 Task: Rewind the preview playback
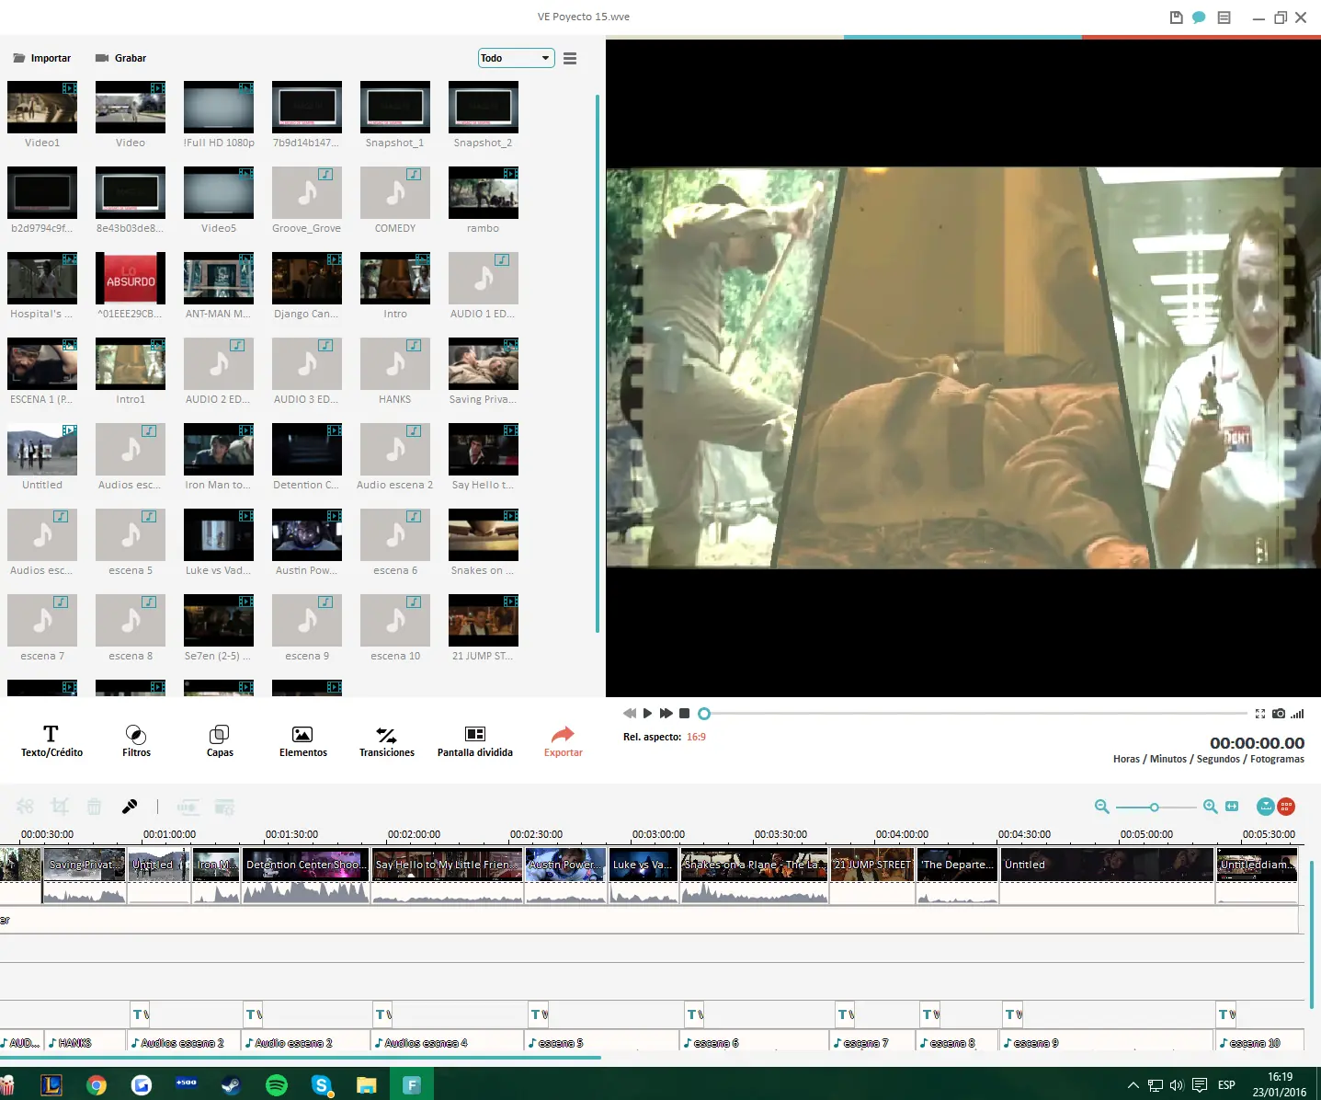[x=630, y=714]
